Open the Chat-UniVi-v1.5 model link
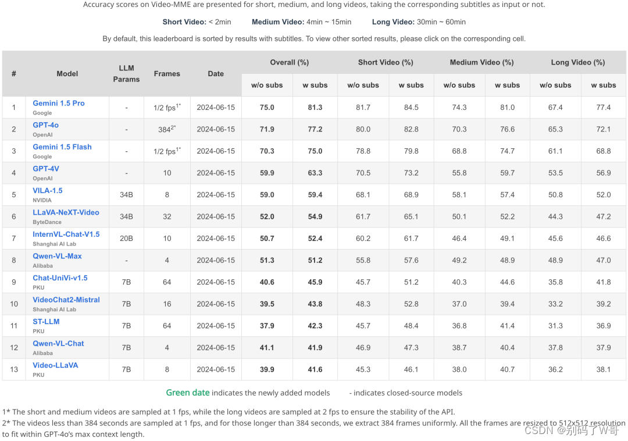This screenshot has height=441, width=628. coord(60,278)
